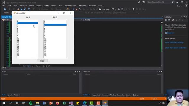Open the ARCHITECTURE menu

point(71,6)
